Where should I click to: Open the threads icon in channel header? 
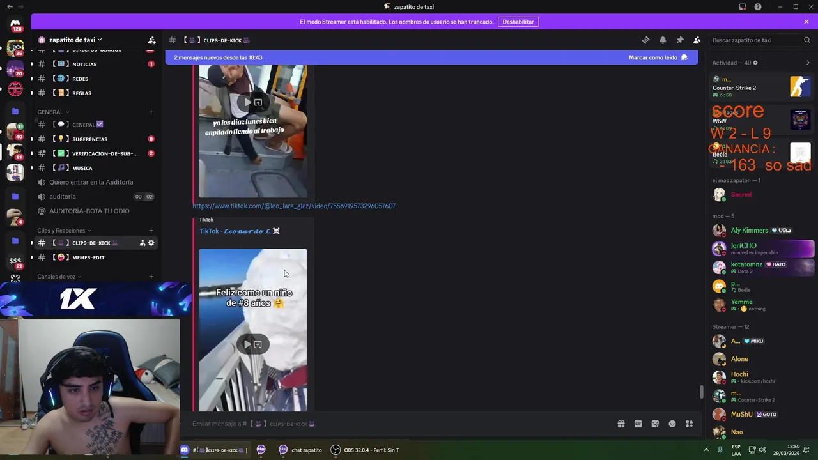click(x=645, y=40)
